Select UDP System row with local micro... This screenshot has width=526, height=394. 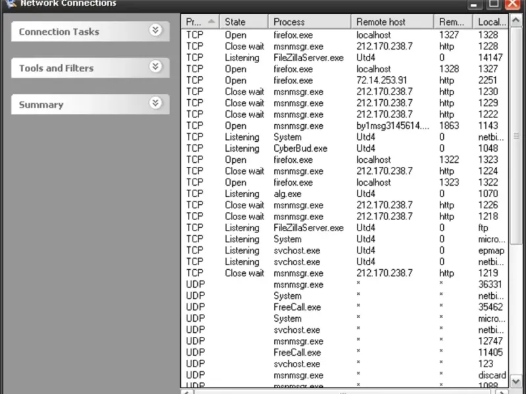click(x=345, y=318)
